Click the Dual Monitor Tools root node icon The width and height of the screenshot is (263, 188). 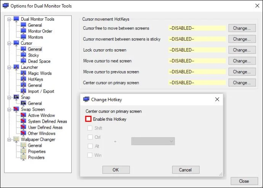[x=16, y=19]
